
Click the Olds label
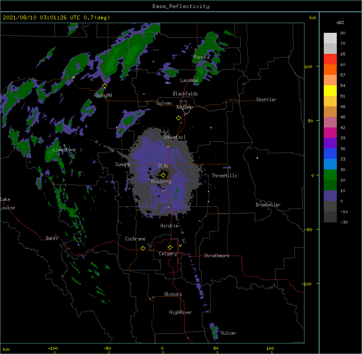coord(163,166)
